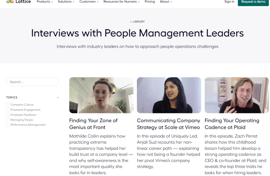Image resolution: width=270 pixels, height=176 pixels.
Task: Open the Vimeo interview thumbnail with Anjali Sud
Action: 169,95
